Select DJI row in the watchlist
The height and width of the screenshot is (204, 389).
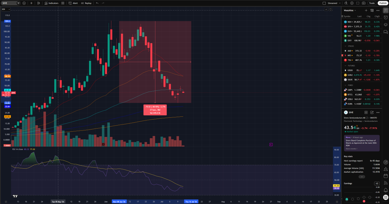(x=361, y=31)
